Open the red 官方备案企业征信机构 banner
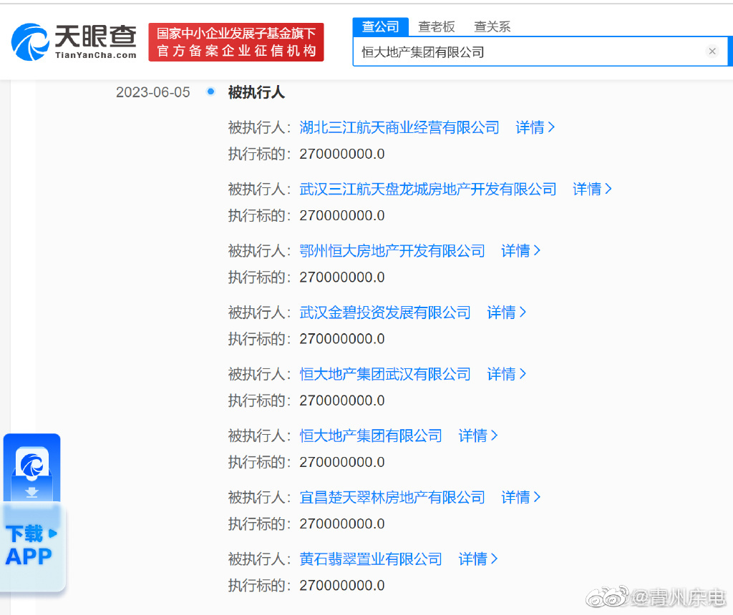The width and height of the screenshot is (733, 615). click(x=236, y=42)
